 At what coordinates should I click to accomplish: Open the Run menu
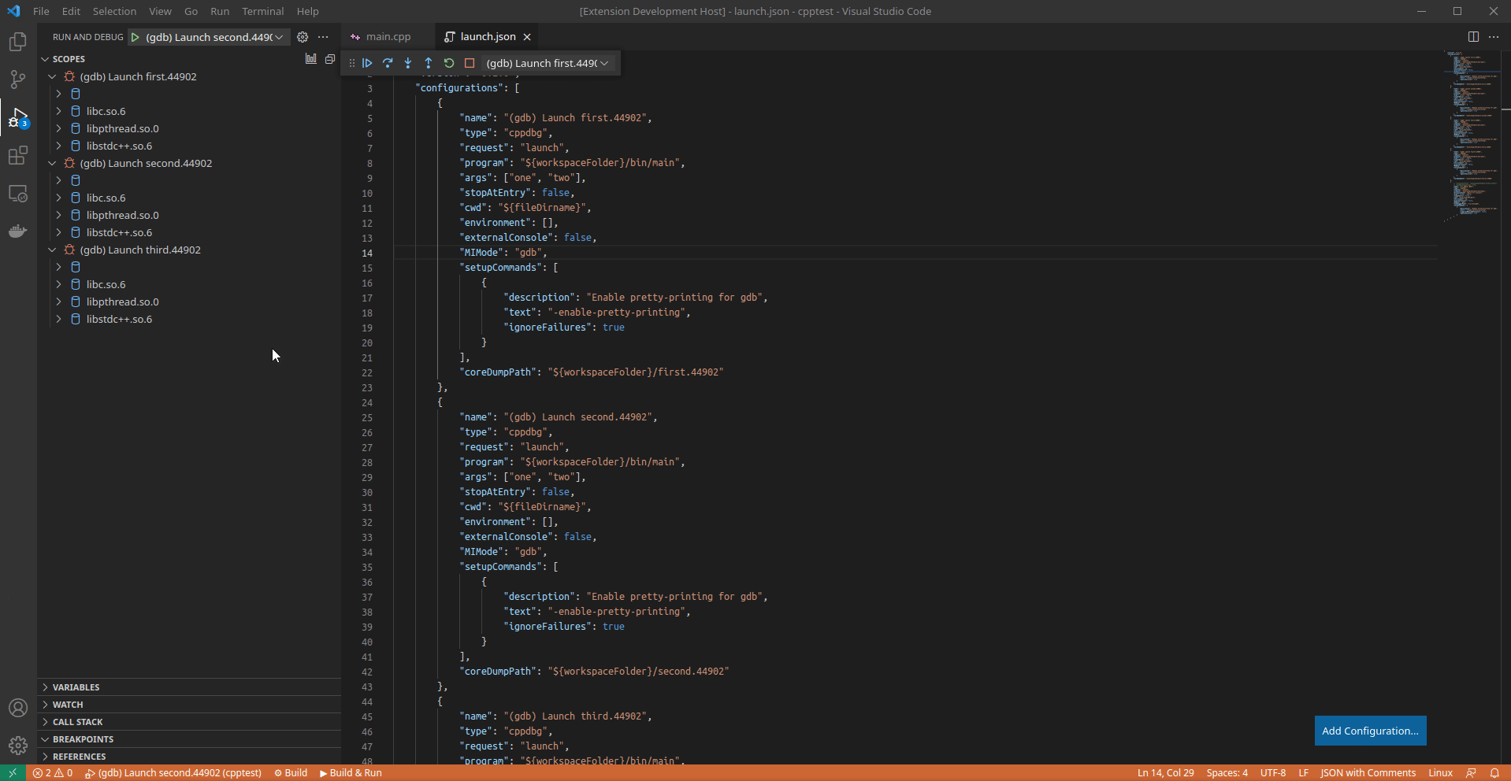click(x=220, y=11)
